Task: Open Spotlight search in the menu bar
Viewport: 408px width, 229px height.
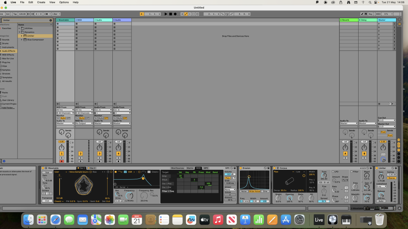Action: 370,2
